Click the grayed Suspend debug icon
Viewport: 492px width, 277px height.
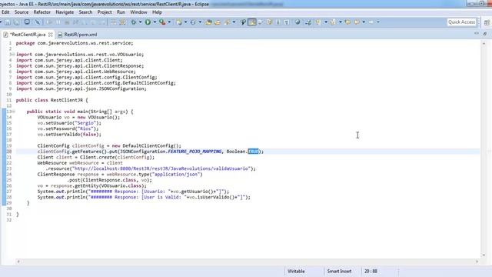(x=58, y=22)
